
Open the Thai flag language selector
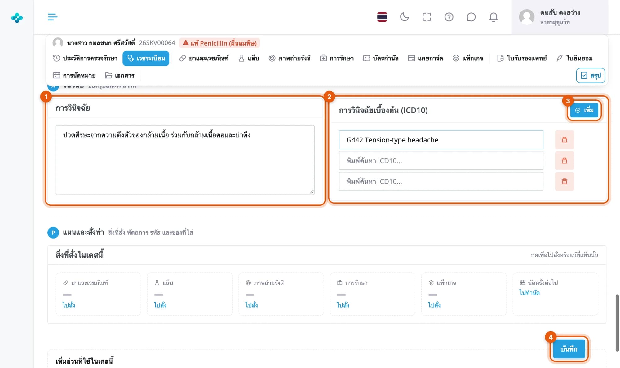pyautogui.click(x=382, y=17)
